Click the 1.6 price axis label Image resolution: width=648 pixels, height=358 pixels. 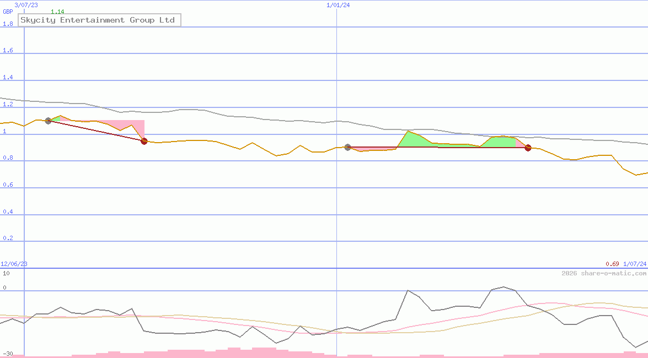(8, 50)
